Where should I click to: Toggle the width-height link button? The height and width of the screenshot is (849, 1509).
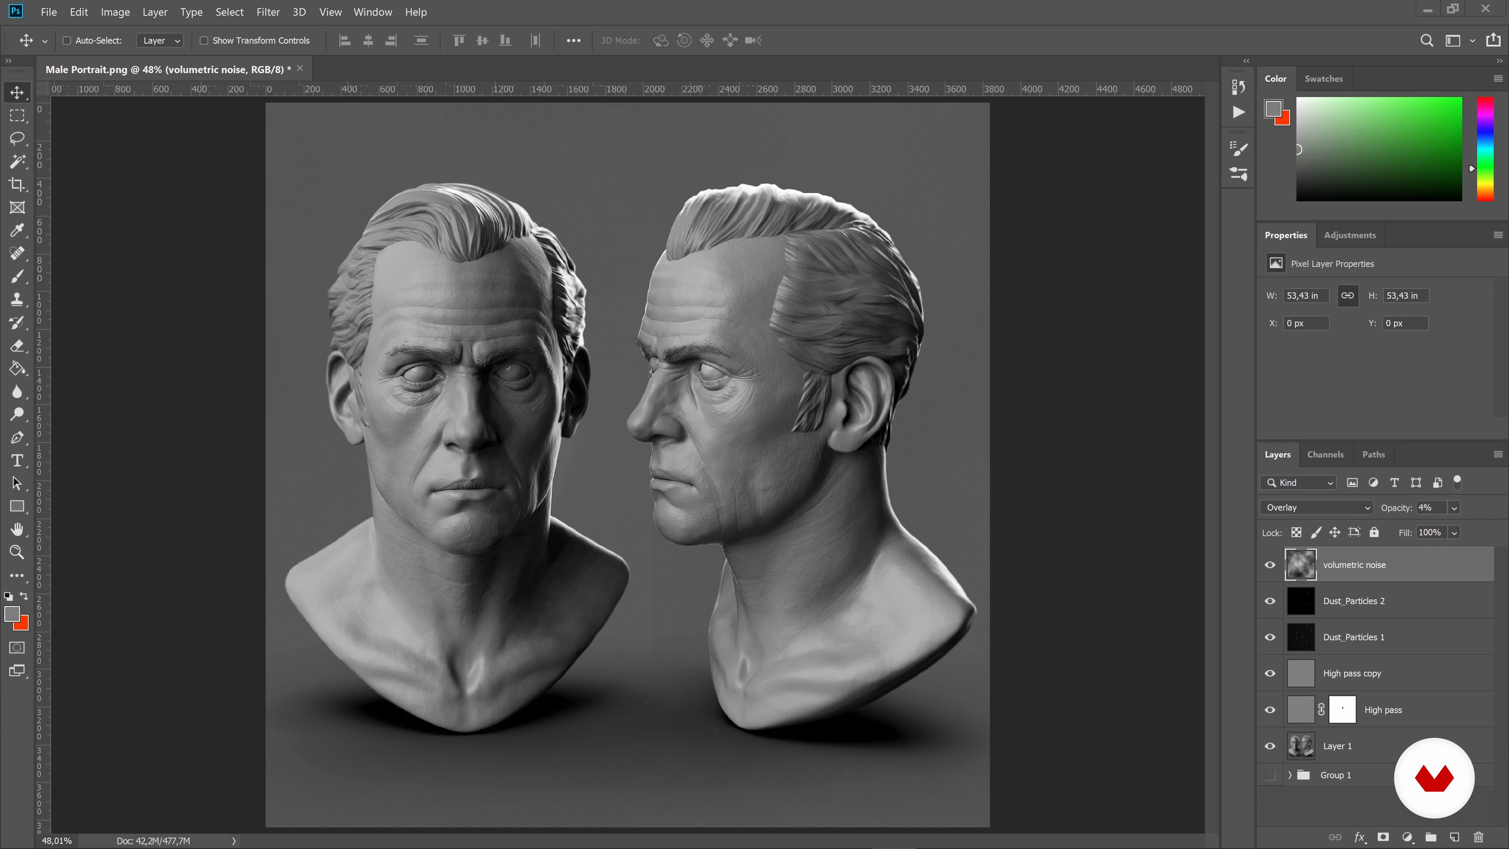coord(1347,295)
